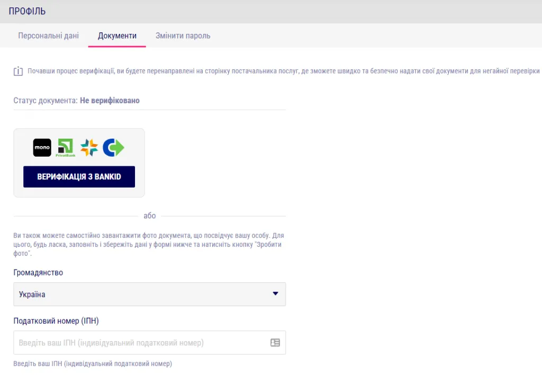Click the blue-green arrow bank logo
542x376 pixels.
113,148
